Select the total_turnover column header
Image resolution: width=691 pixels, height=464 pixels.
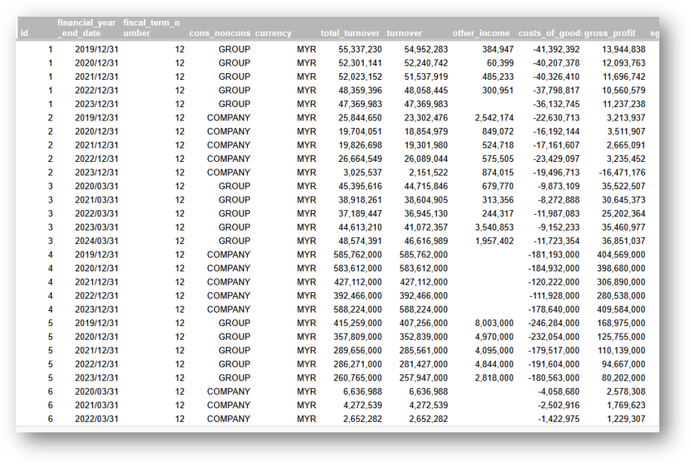(350, 33)
